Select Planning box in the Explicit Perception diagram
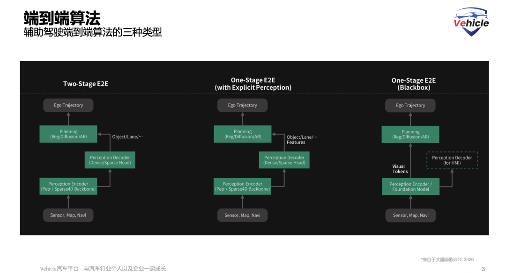506x273 pixels. [x=242, y=134]
